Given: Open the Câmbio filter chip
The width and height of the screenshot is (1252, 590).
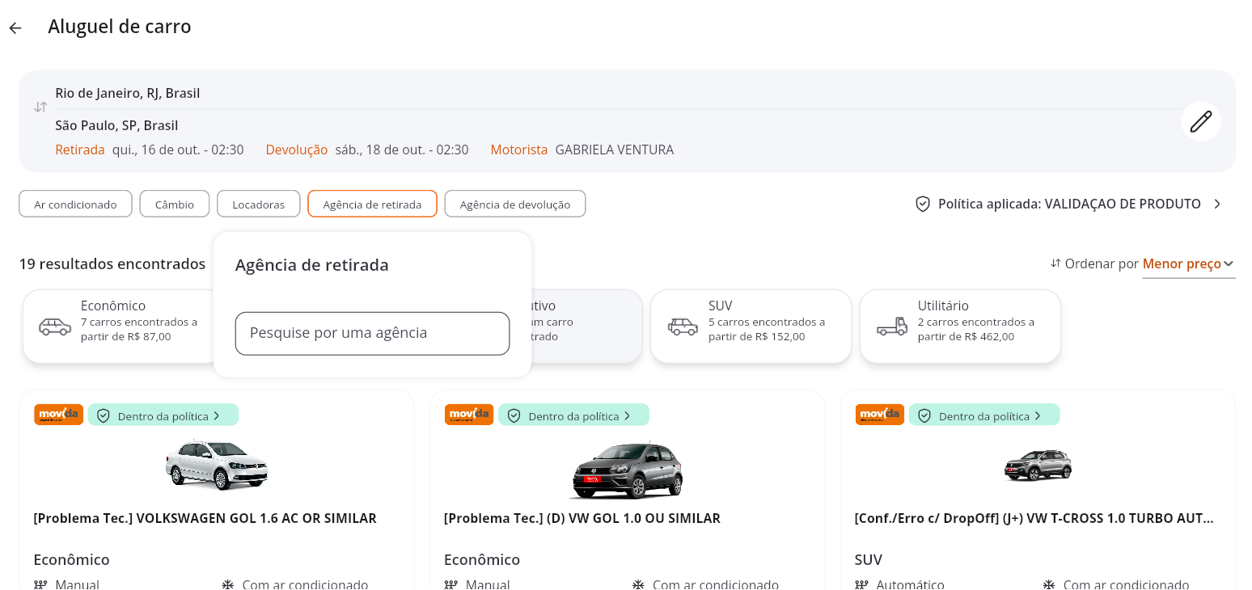Looking at the screenshot, I should 175,204.
